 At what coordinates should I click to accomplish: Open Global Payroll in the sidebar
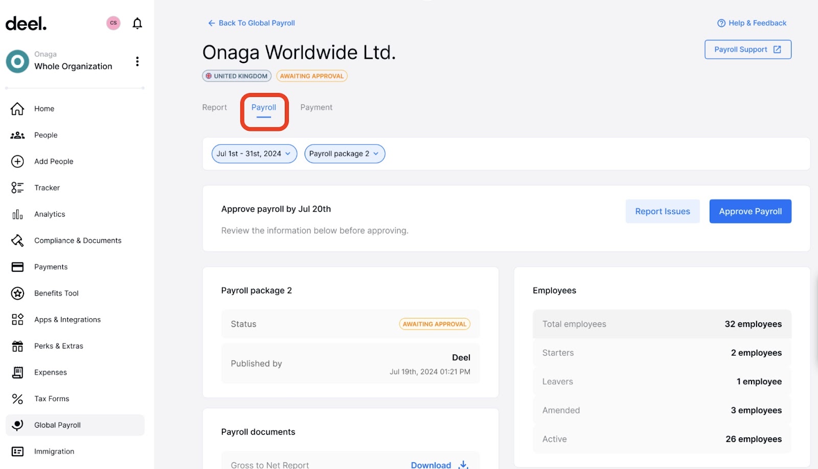click(75, 425)
